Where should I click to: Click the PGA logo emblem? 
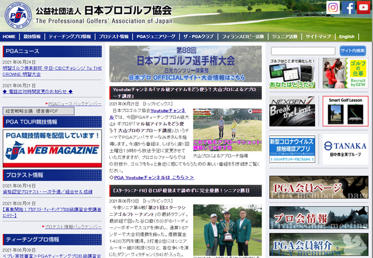tap(18, 16)
